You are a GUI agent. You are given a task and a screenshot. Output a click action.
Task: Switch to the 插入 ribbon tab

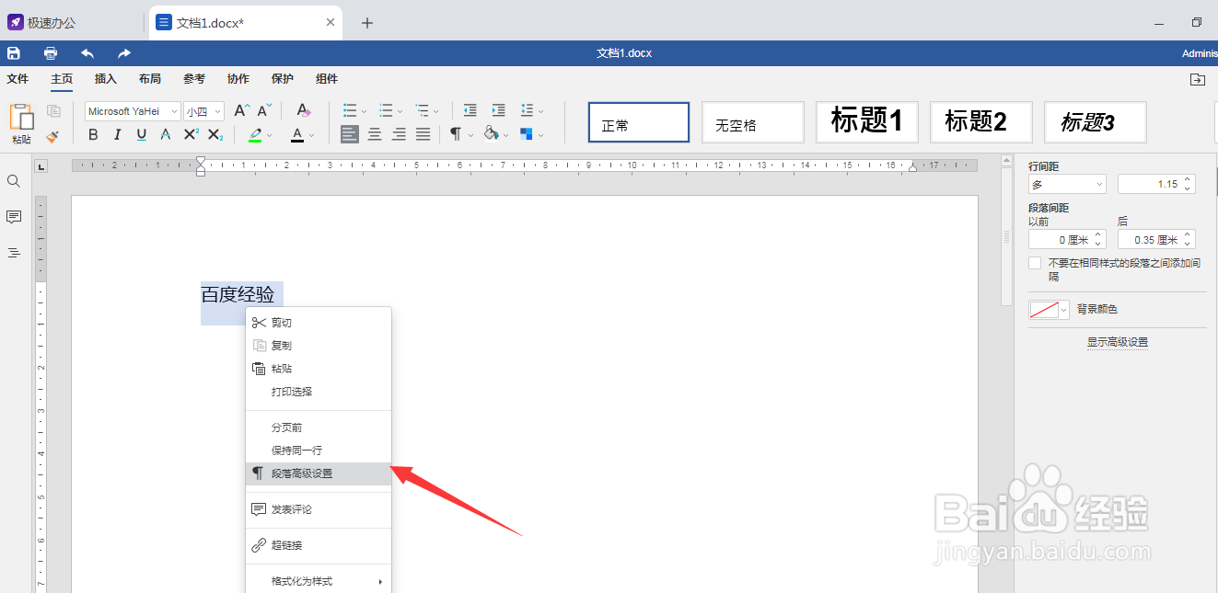(105, 79)
